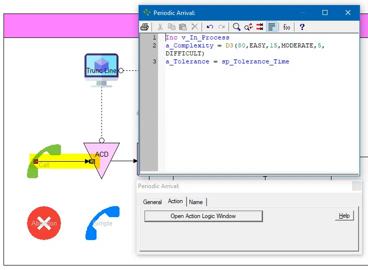368x270 pixels.
Task: Click the Cut scissors icon
Action: click(x=160, y=27)
